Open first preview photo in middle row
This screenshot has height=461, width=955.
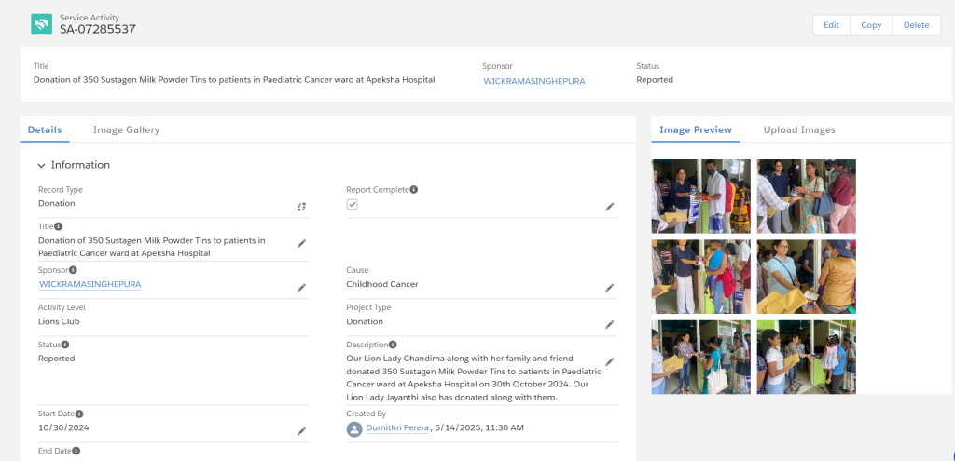(x=701, y=277)
